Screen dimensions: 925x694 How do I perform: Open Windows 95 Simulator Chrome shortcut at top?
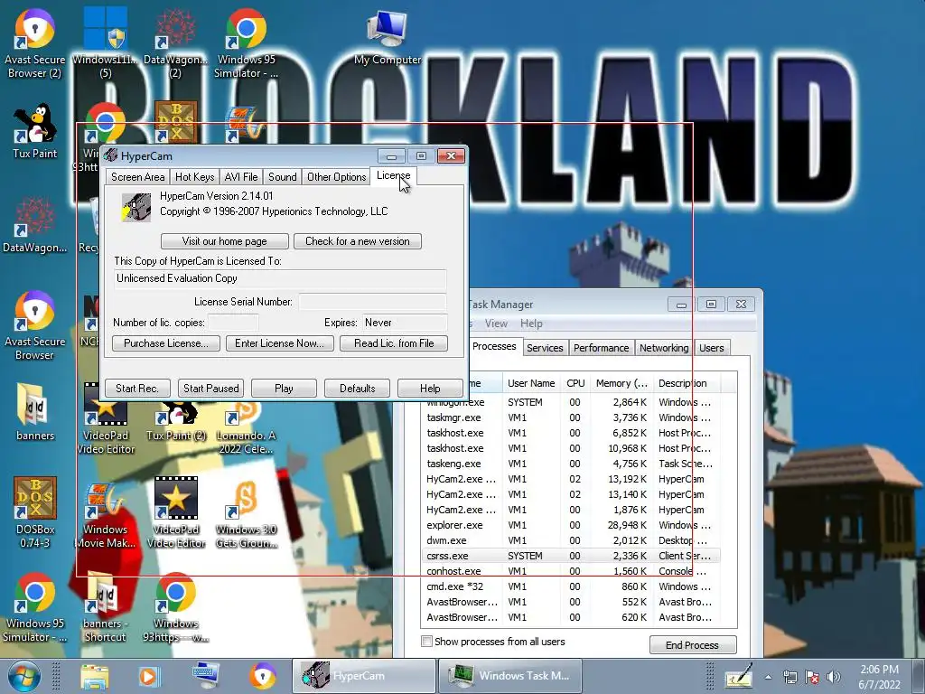coord(246,42)
